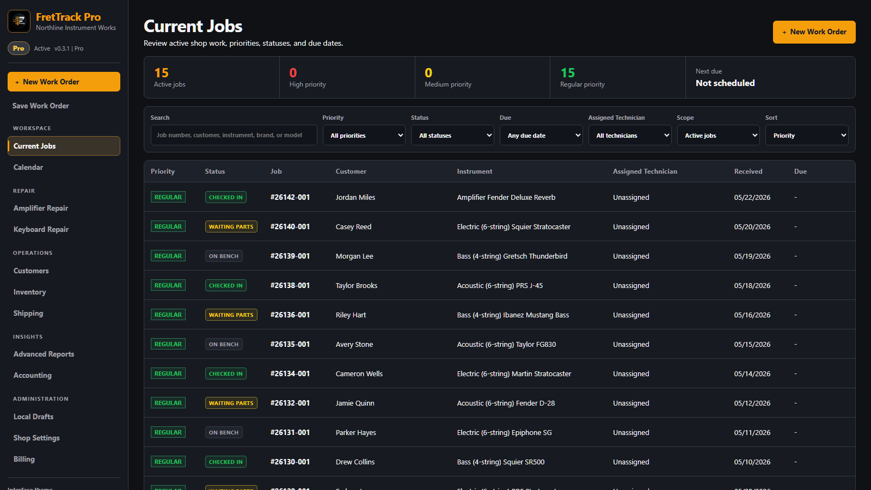Click Unassigned technician in Drew Collins row
Viewport: 871px width, 490px height.
pyautogui.click(x=631, y=462)
